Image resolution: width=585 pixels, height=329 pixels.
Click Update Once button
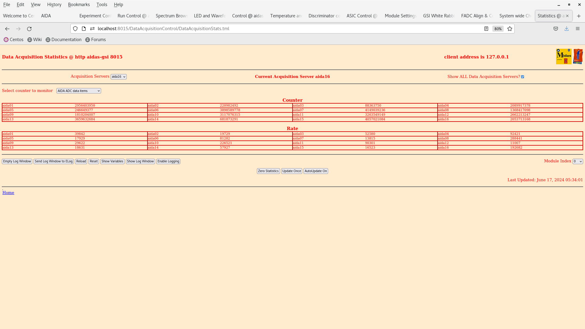pos(291,171)
